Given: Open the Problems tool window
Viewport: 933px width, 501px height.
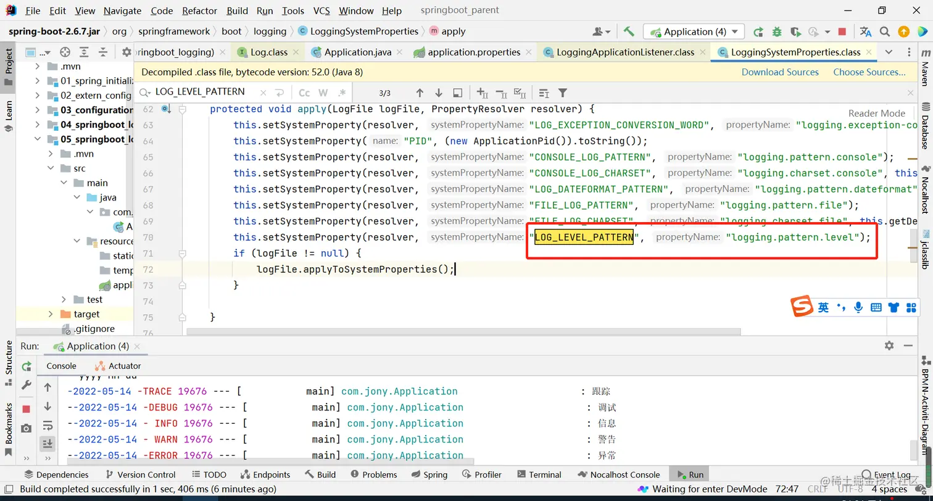Looking at the screenshot, I should 374,474.
